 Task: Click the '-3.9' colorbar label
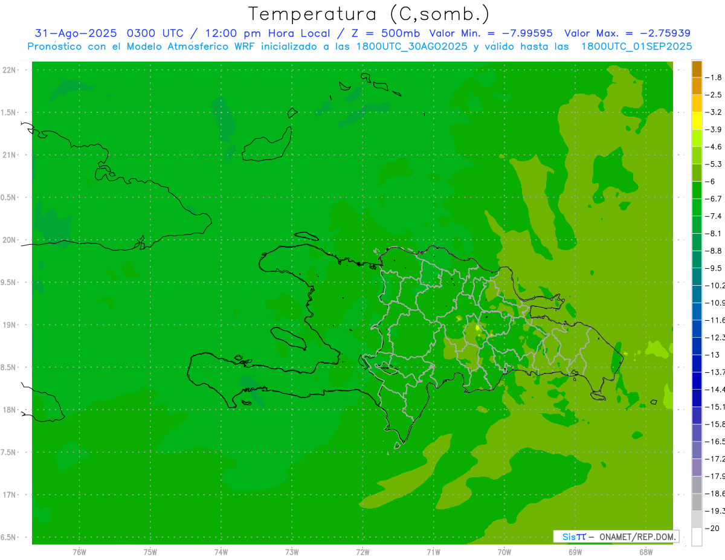click(x=714, y=129)
